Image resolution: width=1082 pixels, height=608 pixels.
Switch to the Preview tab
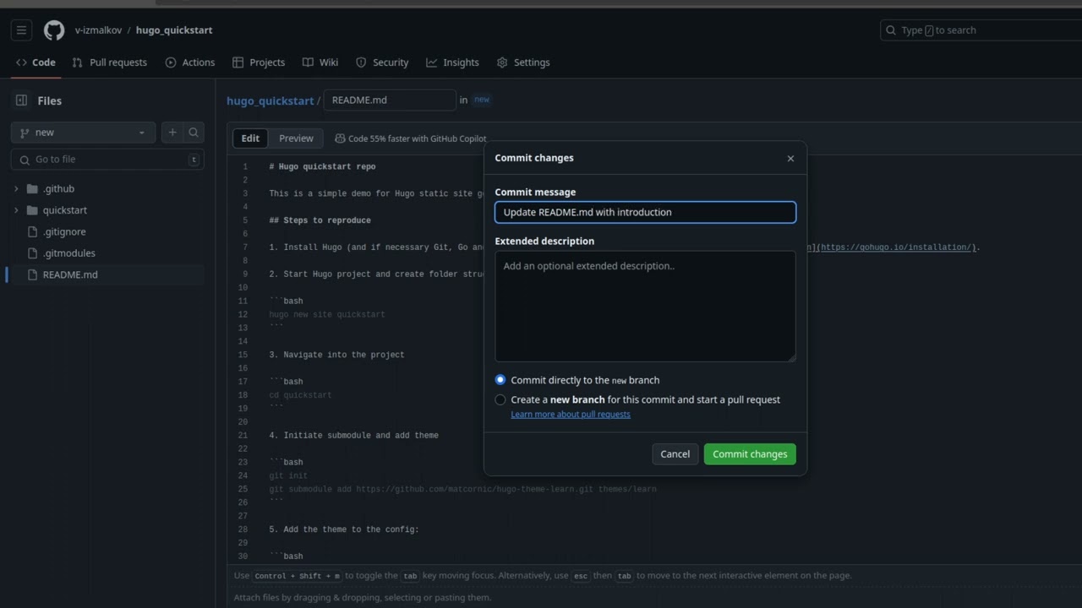click(x=296, y=138)
